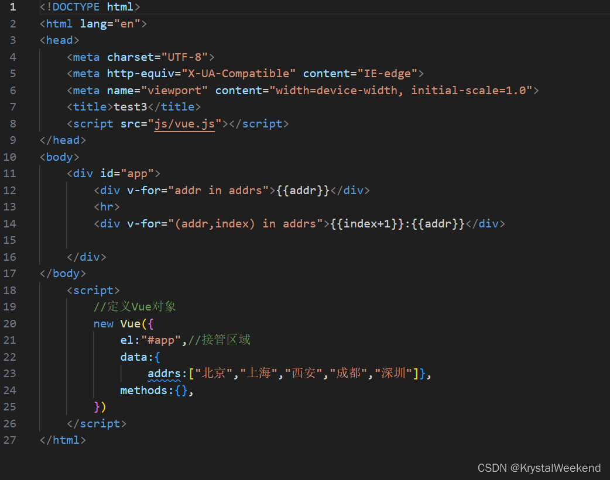Screen dimensions: 610x480
Task: Click the {{index+1}} interpolation
Action: point(367,223)
